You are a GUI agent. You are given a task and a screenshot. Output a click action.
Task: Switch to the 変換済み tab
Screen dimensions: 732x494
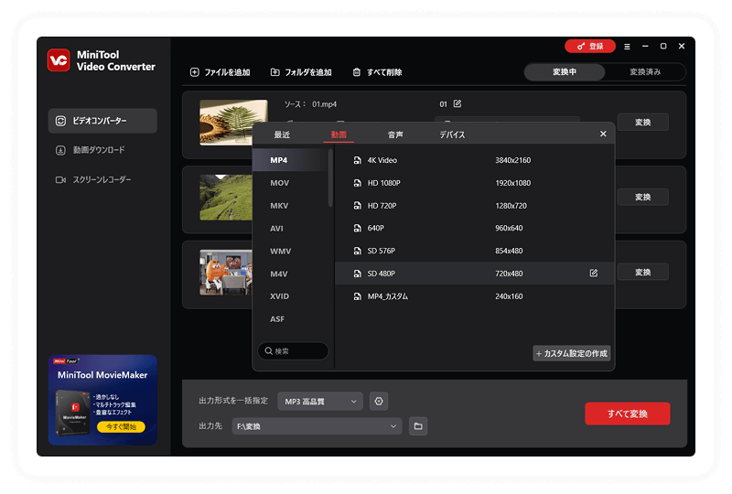tap(645, 72)
